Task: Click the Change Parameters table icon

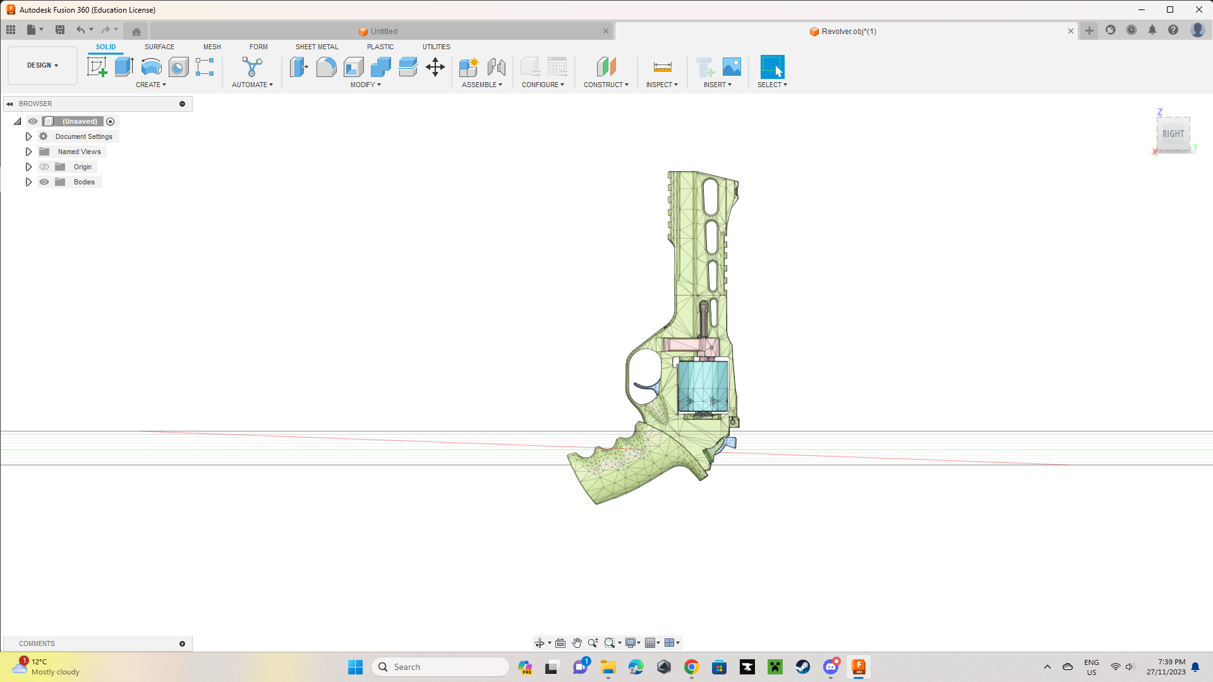Action: pos(557,67)
